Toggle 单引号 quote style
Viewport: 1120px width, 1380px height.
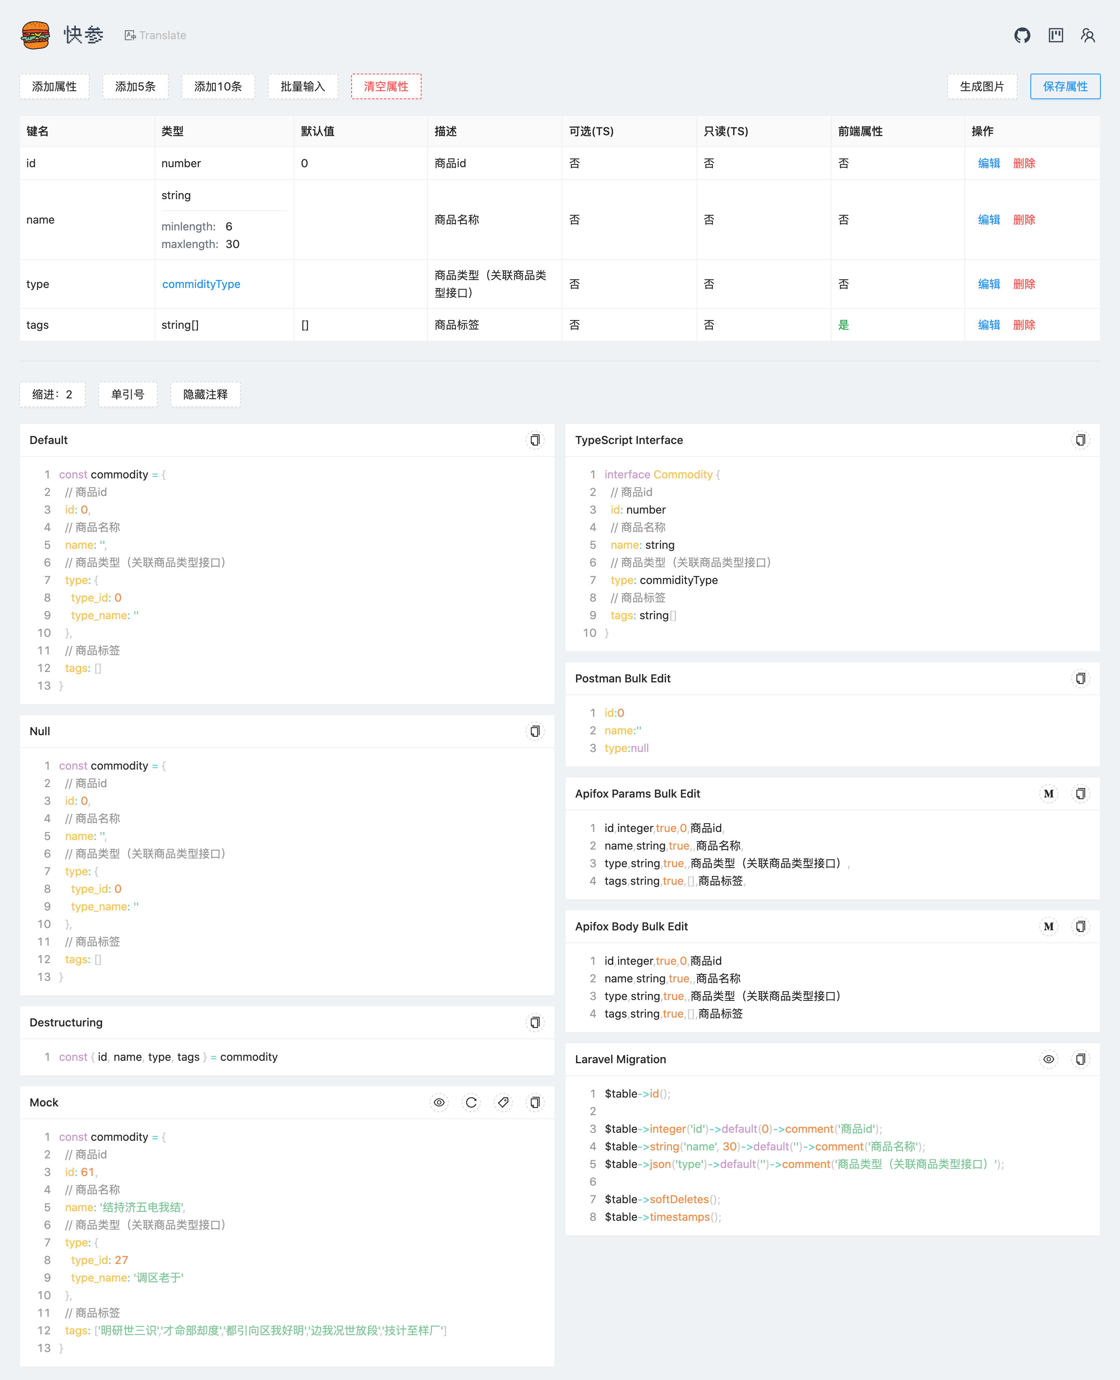(x=128, y=394)
